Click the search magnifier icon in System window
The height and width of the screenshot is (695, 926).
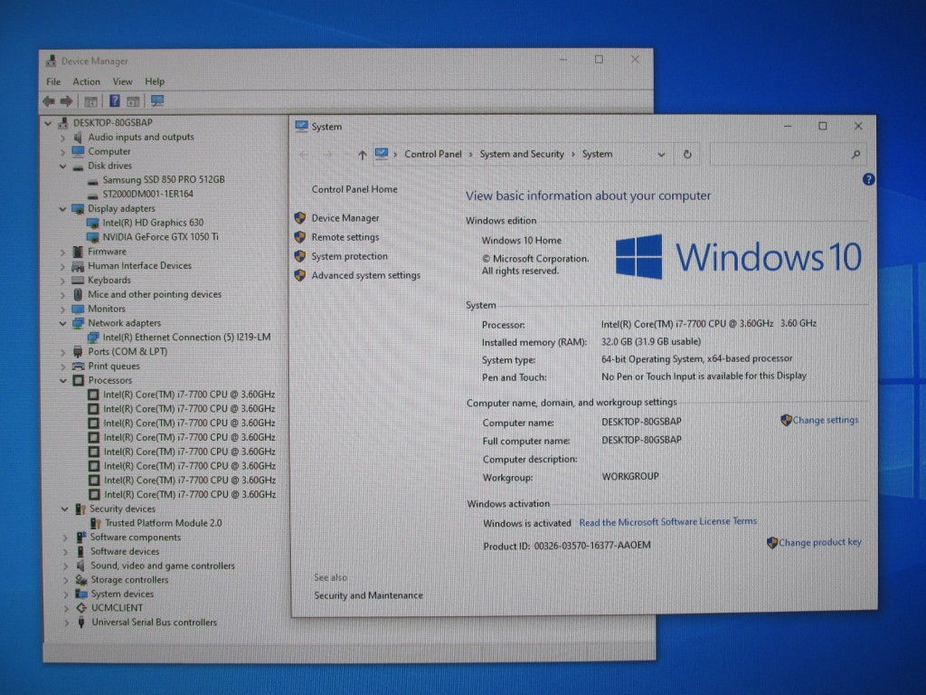855,154
